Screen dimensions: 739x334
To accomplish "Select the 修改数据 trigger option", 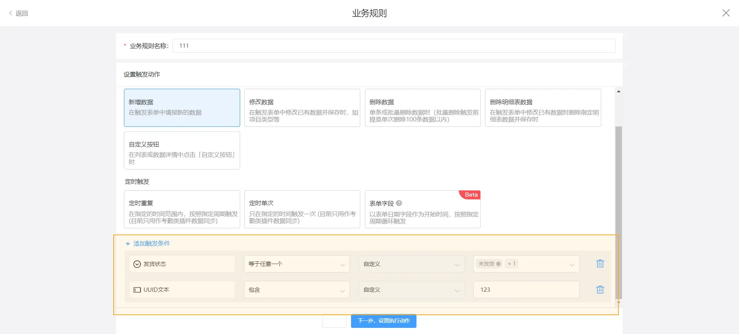I will [x=302, y=108].
